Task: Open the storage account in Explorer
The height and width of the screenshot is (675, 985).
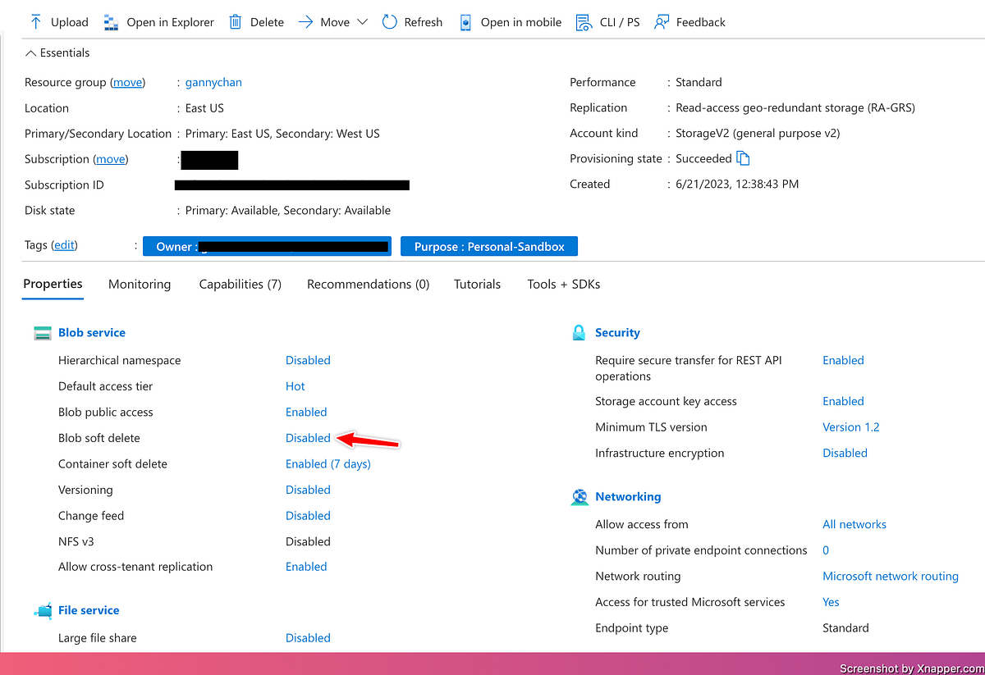Action: [111, 22]
